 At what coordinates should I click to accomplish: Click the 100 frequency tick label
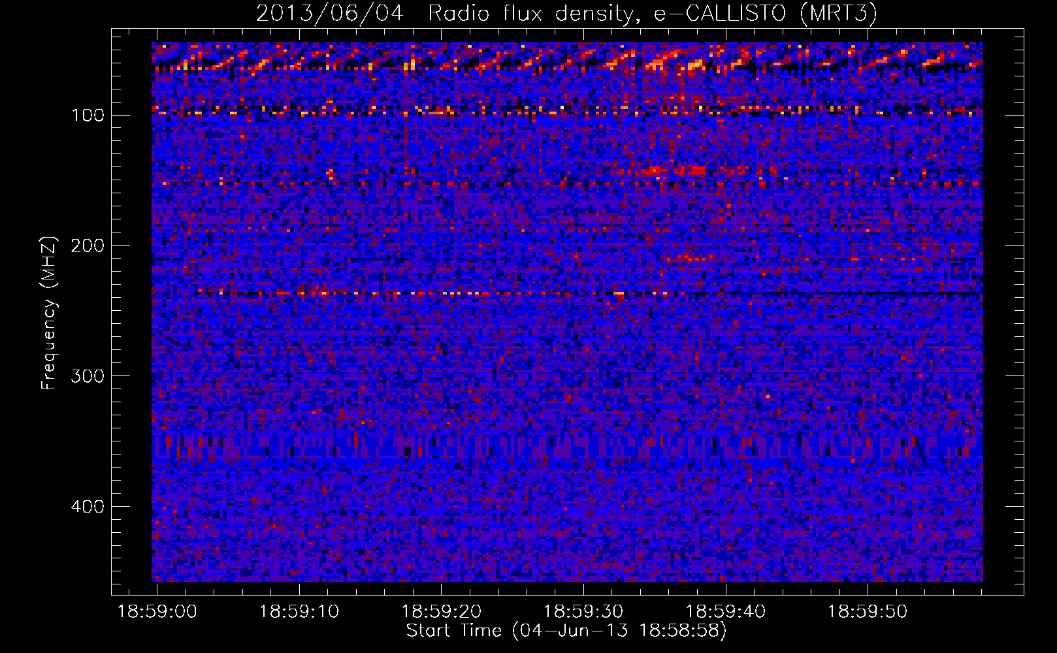88,116
